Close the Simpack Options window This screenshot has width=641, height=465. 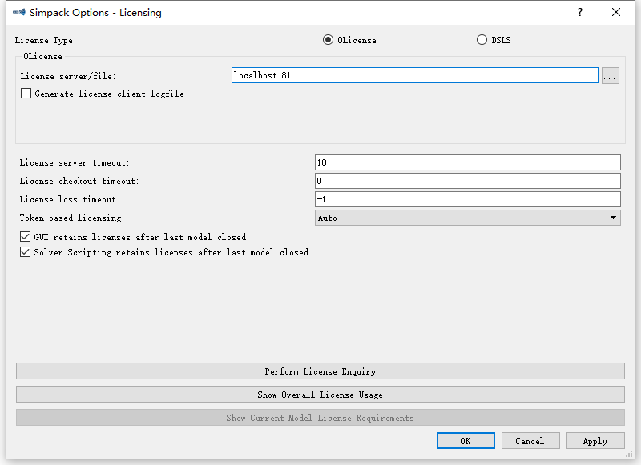(616, 12)
